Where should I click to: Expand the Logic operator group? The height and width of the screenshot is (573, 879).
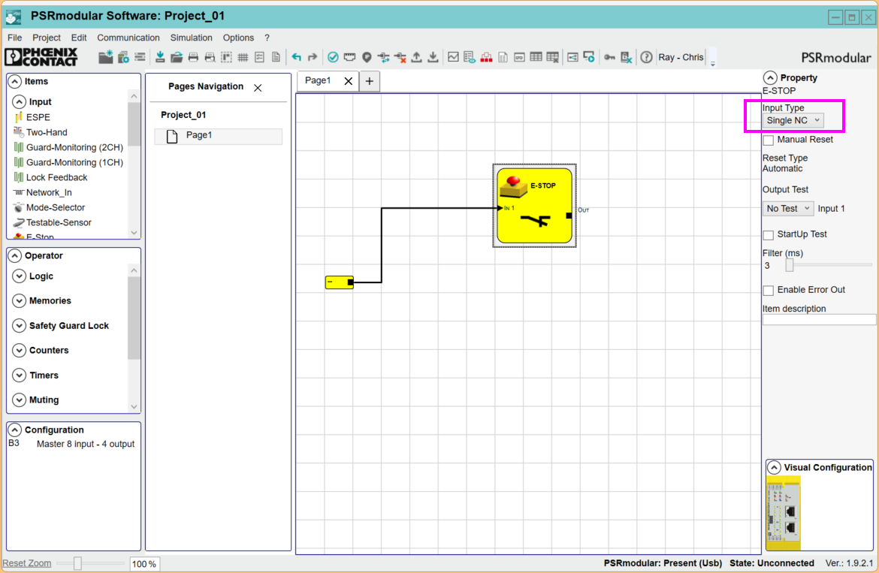[x=19, y=276]
